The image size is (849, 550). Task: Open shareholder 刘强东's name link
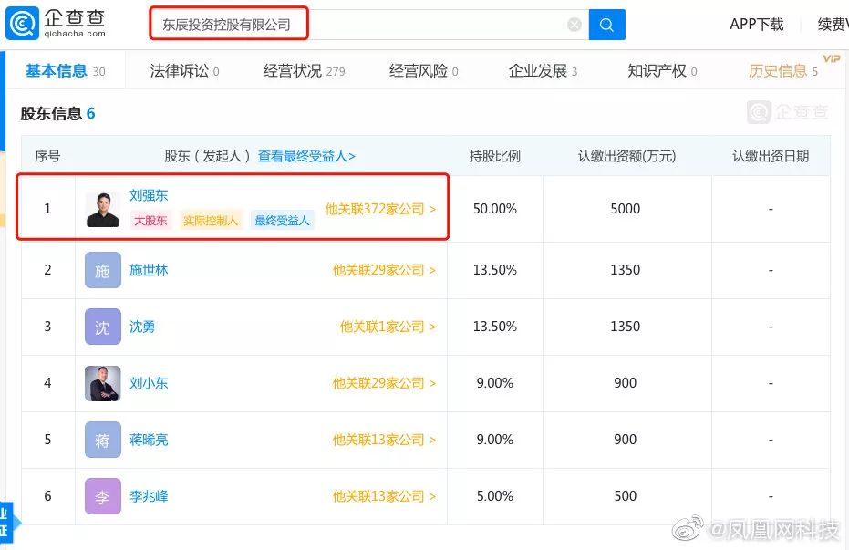[149, 195]
